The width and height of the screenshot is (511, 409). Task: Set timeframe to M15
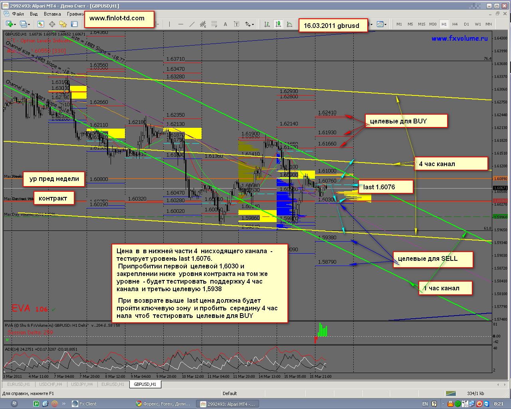[x=422, y=24]
